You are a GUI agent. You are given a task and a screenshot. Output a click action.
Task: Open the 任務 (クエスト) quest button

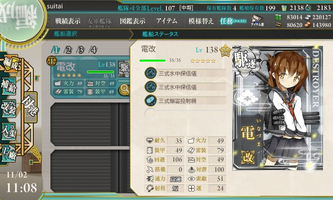(x=233, y=21)
